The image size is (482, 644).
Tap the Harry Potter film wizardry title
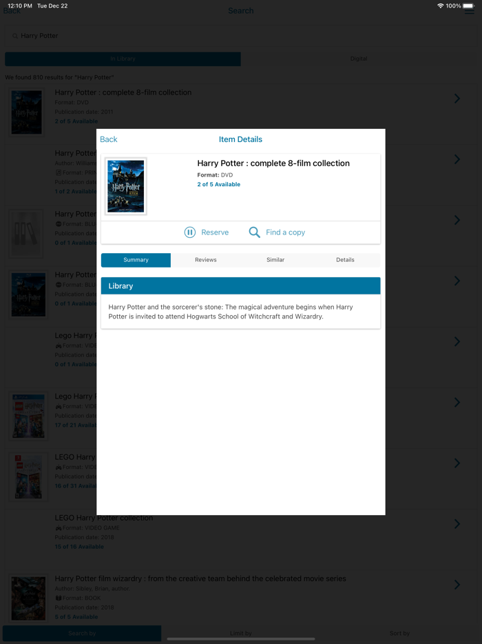200,578
